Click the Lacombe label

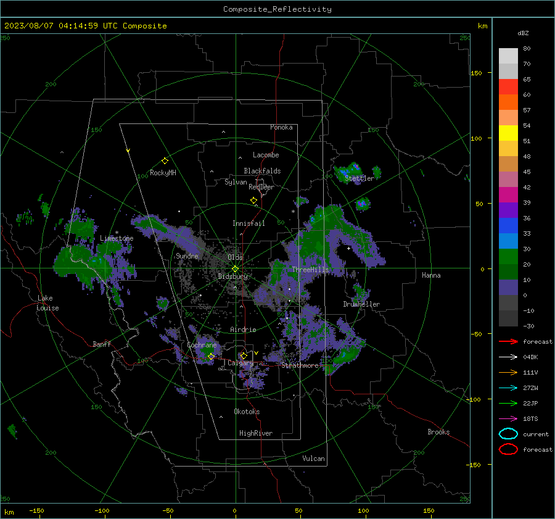(266, 155)
